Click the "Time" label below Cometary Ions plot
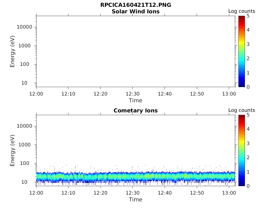The width and height of the screenshot is (279, 209). (135, 199)
